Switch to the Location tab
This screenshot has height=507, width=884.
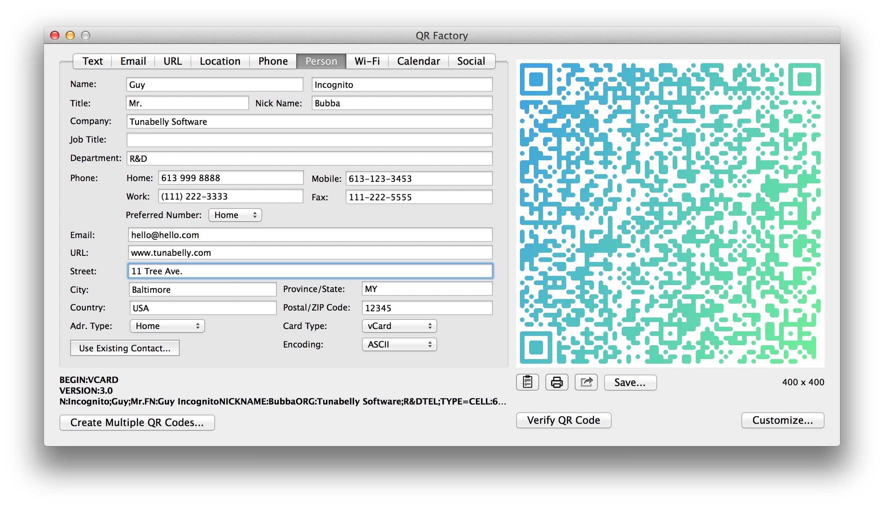pyautogui.click(x=220, y=61)
